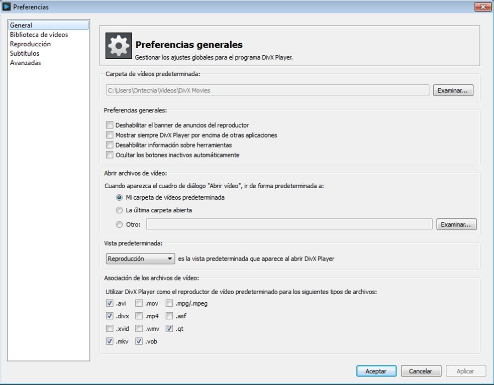This screenshot has width=494, height=385.
Task: Enable the .asf file association
Action: coord(169,316)
